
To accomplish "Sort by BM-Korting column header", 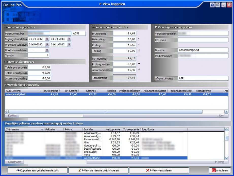I will [69, 91].
